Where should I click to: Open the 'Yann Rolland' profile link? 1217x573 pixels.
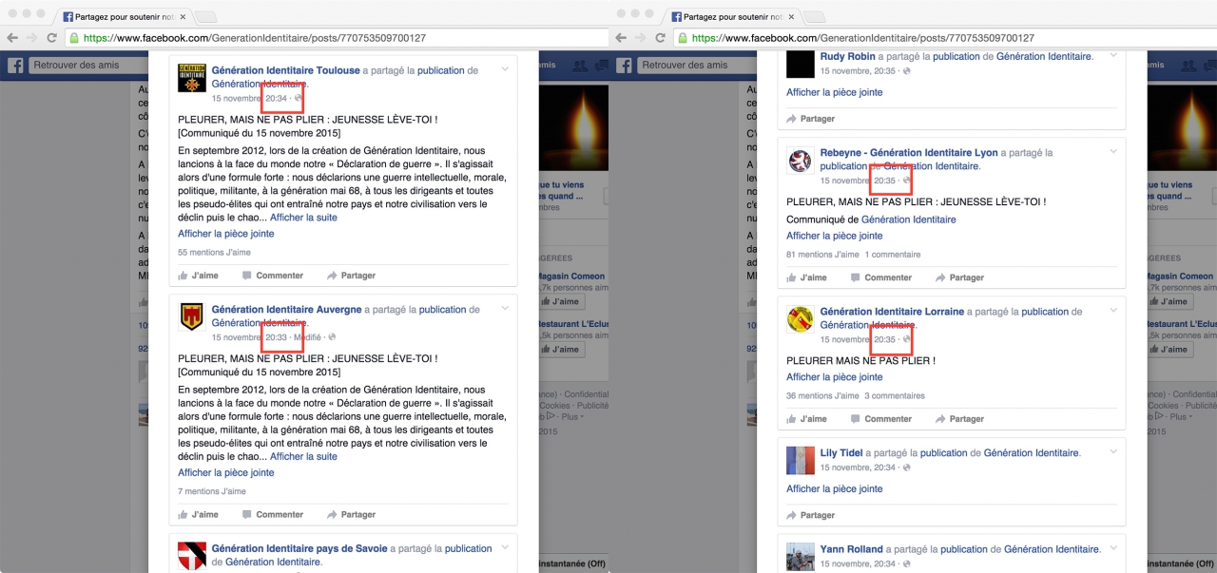(x=851, y=549)
